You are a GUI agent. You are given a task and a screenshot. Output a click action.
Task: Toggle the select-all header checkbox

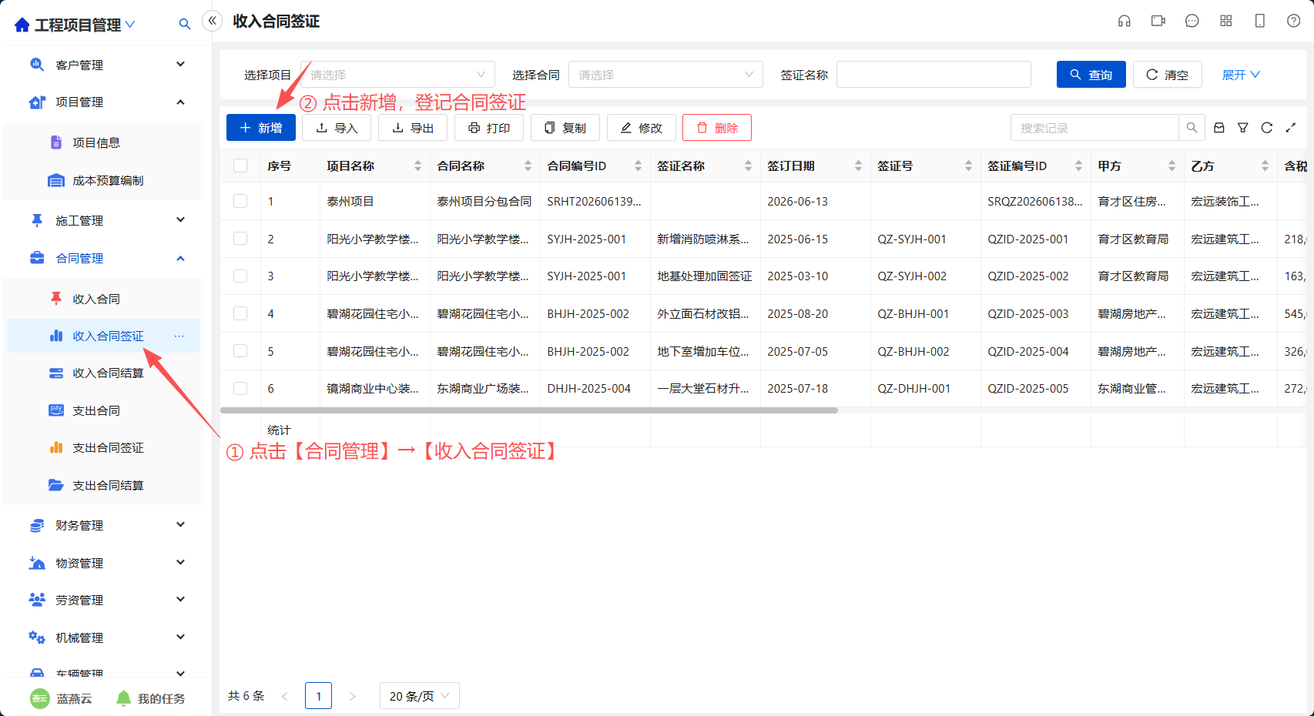tap(240, 166)
